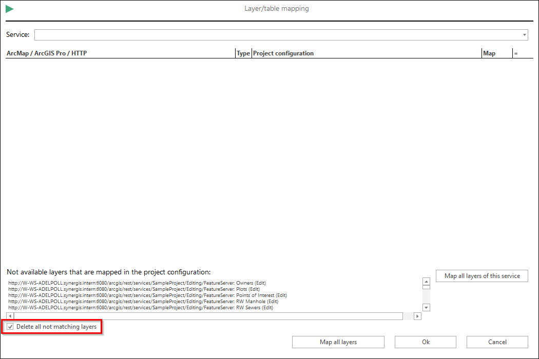Viewport: 539px width, 359px height.
Task: Toggle Delete all not matching layers checkbox
Action: (10, 327)
